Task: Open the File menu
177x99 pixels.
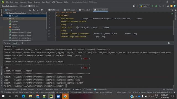Action: click(7, 2)
